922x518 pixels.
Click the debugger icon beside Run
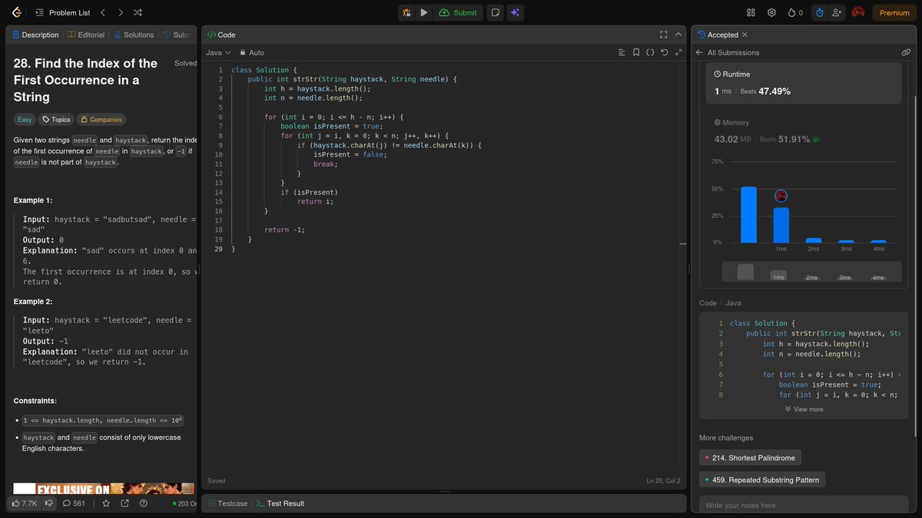pyautogui.click(x=406, y=12)
